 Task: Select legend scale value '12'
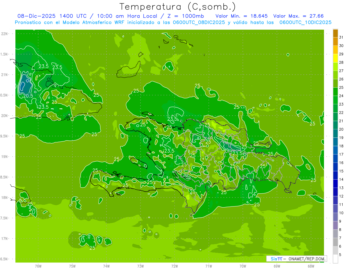tap(341, 196)
